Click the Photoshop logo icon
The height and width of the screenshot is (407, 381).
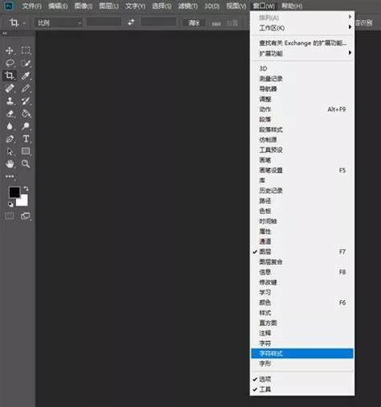tap(9, 6)
